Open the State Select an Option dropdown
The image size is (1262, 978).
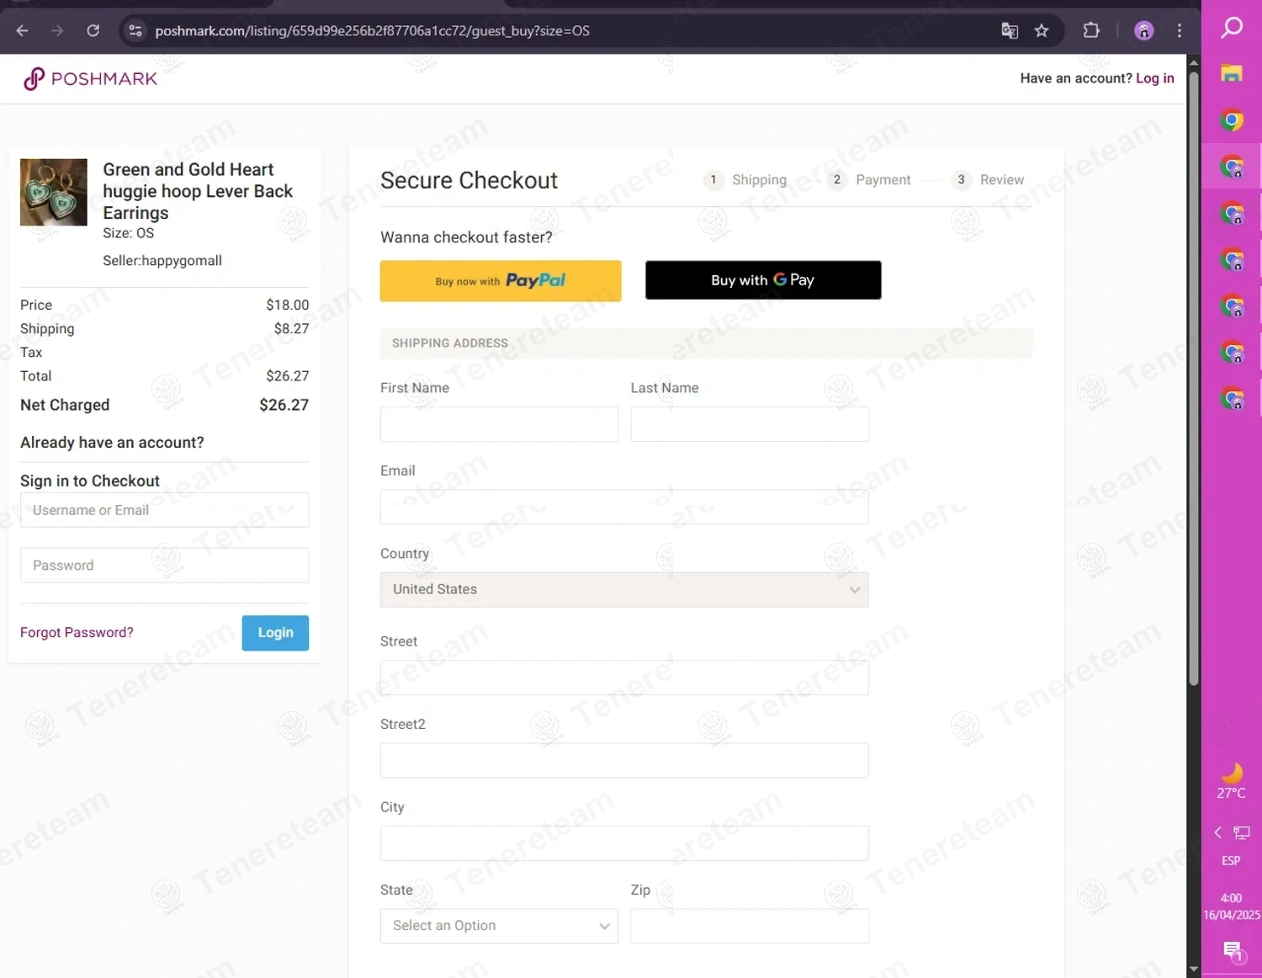point(499,926)
